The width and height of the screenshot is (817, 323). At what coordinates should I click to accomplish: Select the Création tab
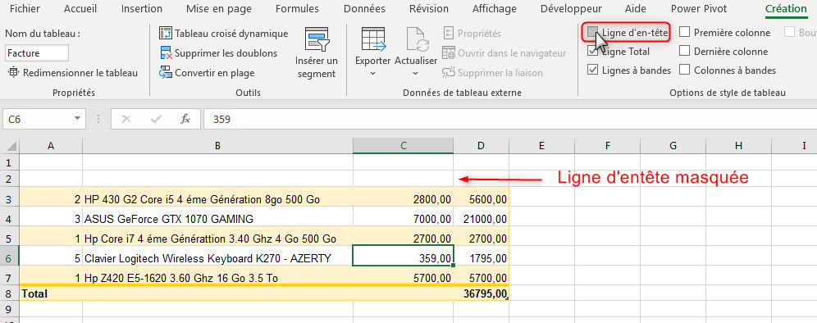point(786,8)
